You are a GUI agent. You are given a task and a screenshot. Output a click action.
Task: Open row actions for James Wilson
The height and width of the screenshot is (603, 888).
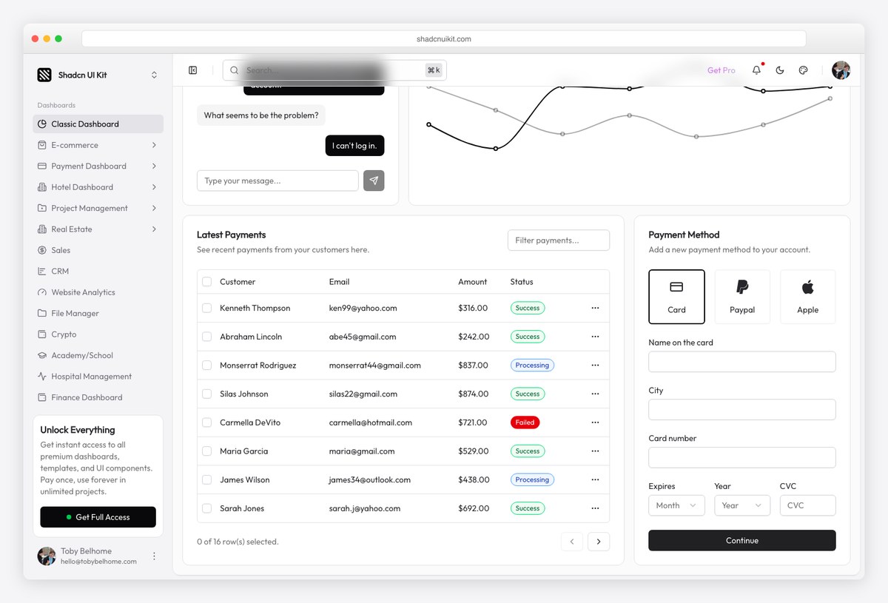tap(595, 479)
